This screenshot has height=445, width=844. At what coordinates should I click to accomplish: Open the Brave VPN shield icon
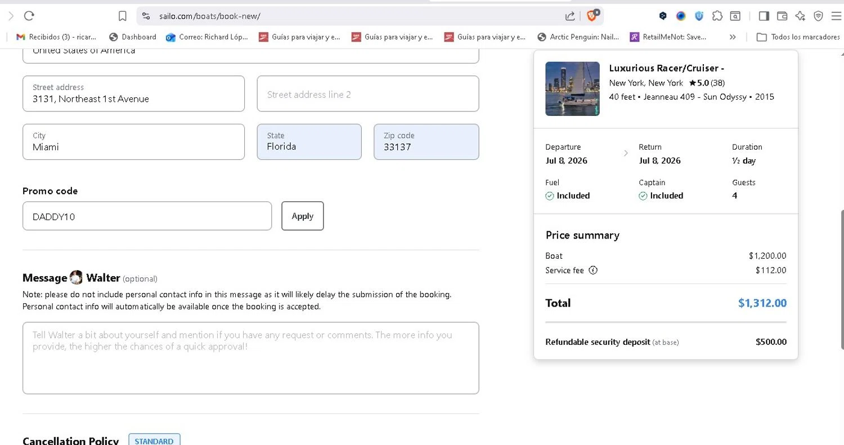pos(818,16)
